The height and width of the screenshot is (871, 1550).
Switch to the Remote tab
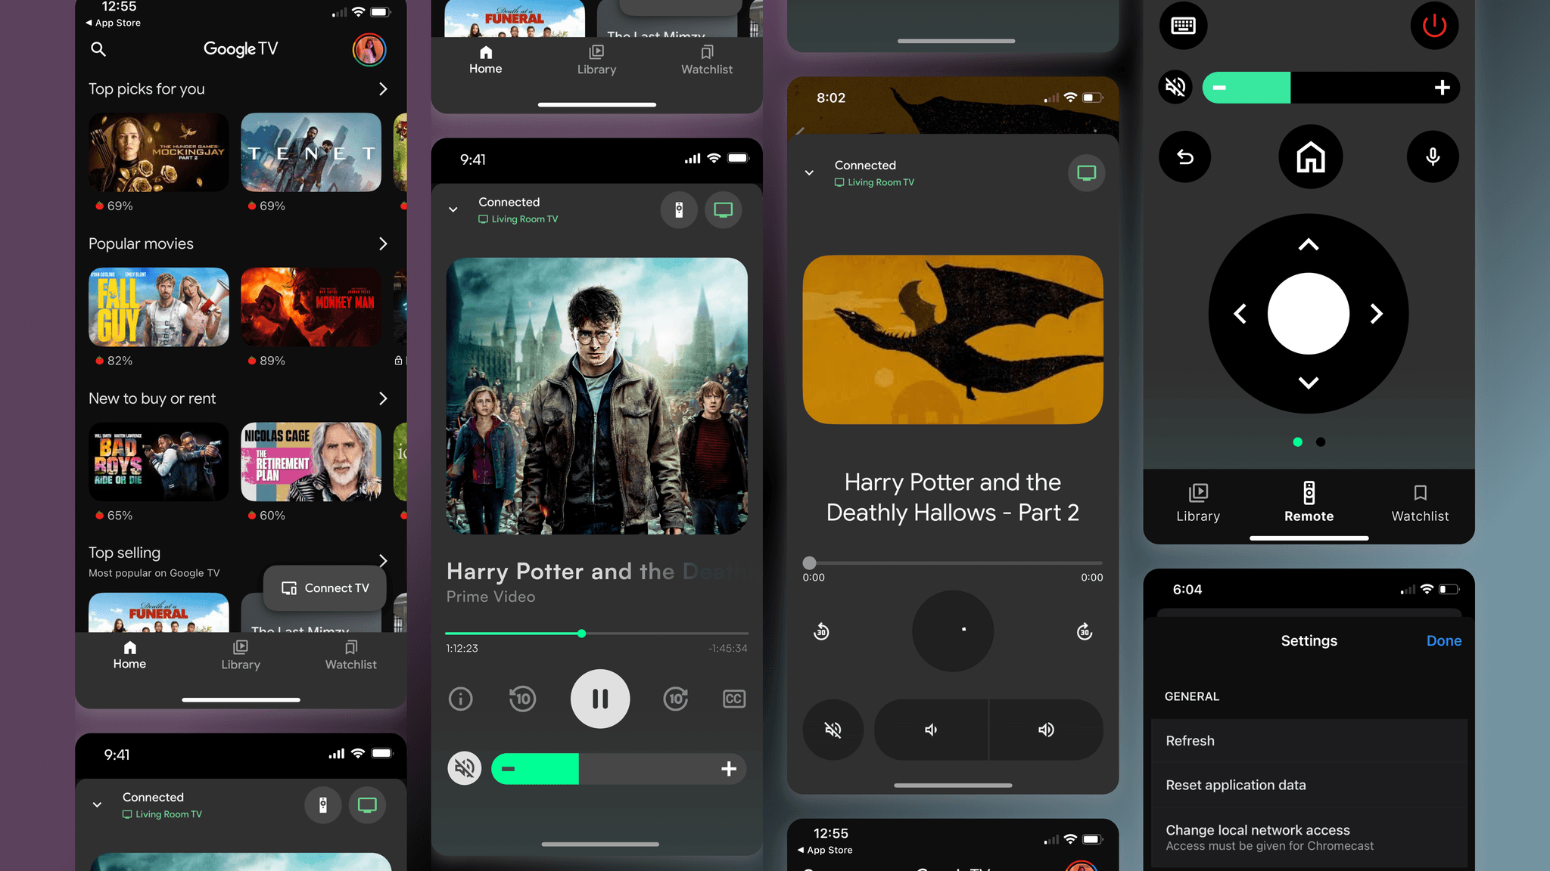tap(1309, 502)
